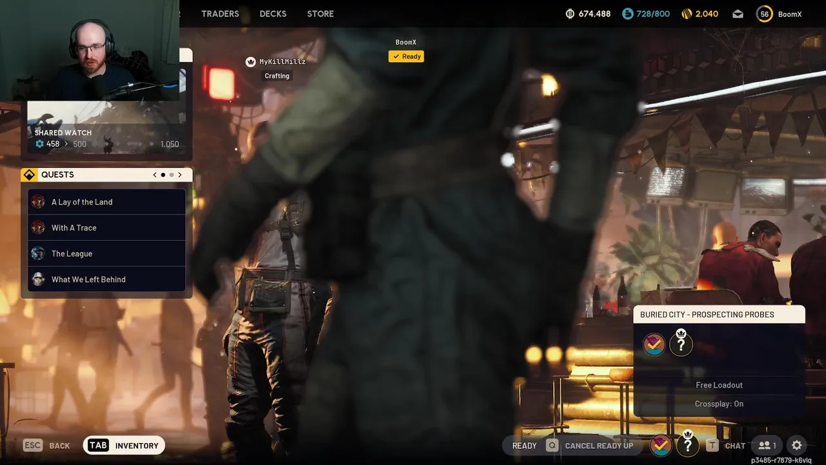Open quest A Lay of the Land

(106, 201)
